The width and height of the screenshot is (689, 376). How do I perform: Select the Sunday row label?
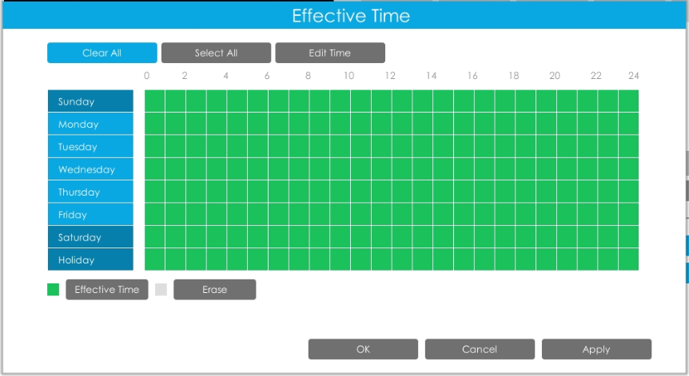tap(90, 101)
